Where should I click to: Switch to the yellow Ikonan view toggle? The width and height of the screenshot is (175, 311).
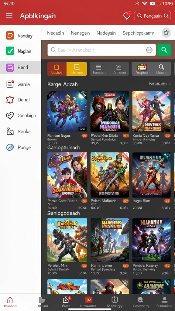[x=77, y=69]
